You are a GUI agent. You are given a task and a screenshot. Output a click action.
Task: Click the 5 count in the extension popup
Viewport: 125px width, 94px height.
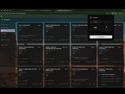(x=107, y=27)
